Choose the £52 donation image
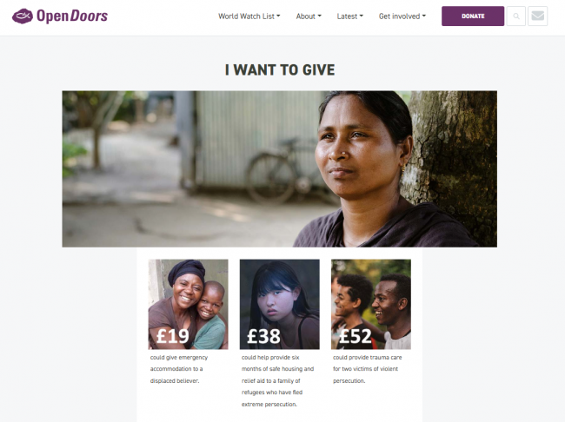 pos(371,304)
